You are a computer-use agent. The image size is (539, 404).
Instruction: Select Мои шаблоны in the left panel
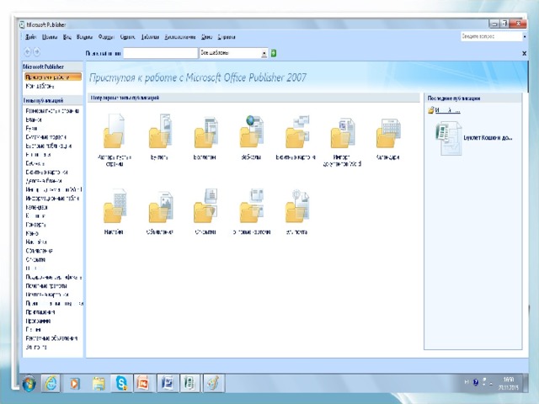[40, 85]
